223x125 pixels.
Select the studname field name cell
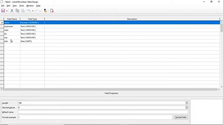(12, 26)
